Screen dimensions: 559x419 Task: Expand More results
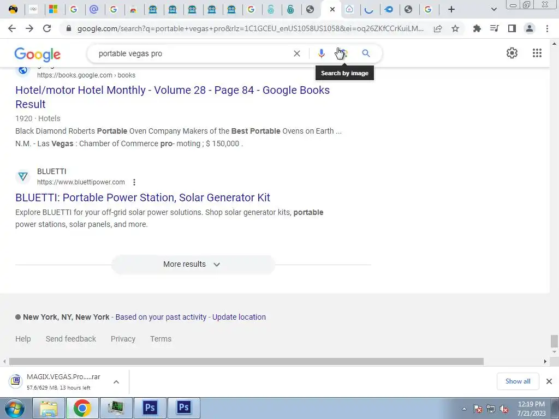(193, 265)
